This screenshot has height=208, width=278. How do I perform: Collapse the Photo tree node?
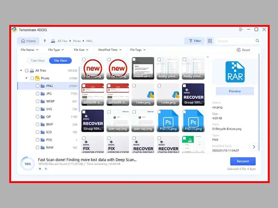26,78
